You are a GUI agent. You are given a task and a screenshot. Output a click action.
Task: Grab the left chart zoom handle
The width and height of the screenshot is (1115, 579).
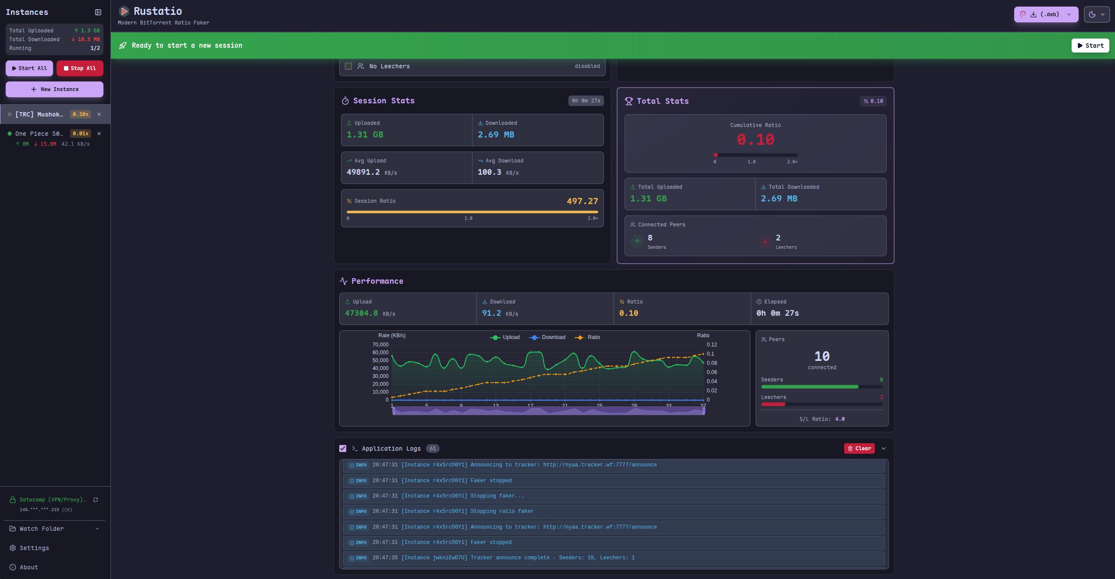click(x=394, y=411)
